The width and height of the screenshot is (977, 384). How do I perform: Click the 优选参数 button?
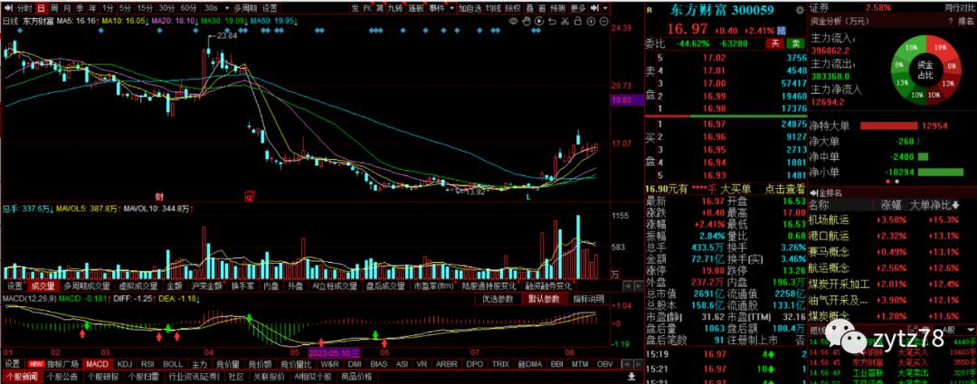pyautogui.click(x=498, y=299)
